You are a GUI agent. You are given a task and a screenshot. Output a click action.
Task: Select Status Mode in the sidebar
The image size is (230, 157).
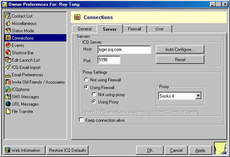pos(23,31)
